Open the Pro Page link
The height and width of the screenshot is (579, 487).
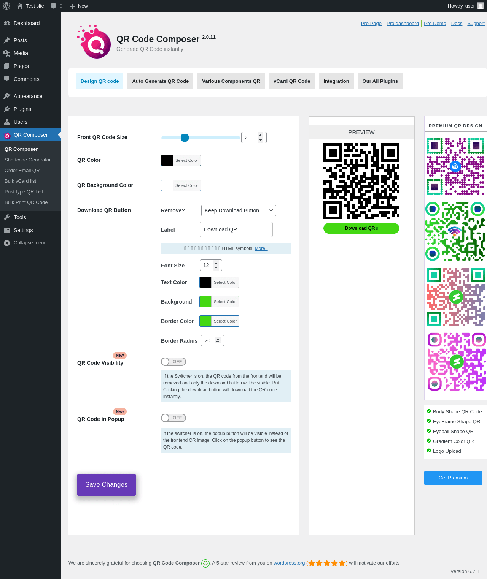tap(371, 24)
